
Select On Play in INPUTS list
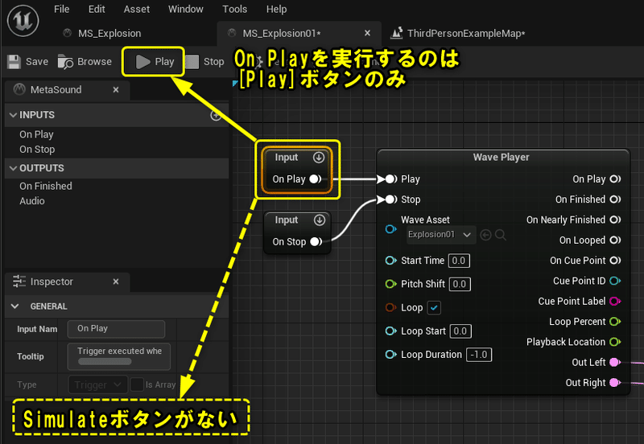tap(36, 134)
